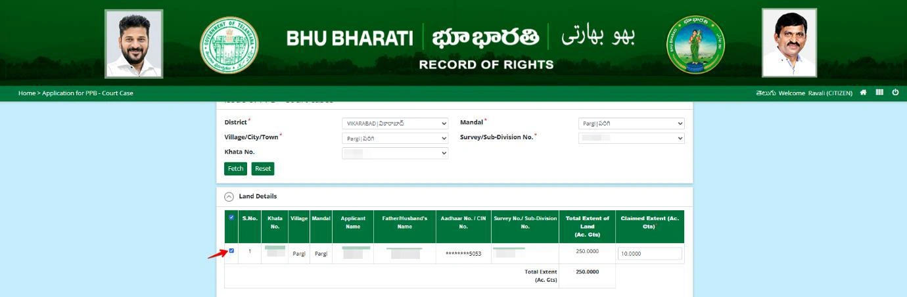Uncheck the row 1 checkbox
The image size is (907, 297).
tap(231, 250)
